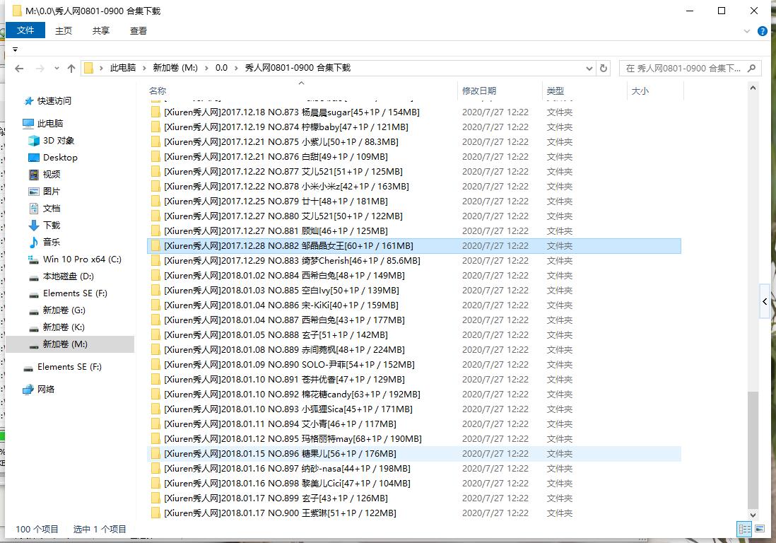Open Explorer help question mark icon
Screen dimensions: 776x543
763,31
